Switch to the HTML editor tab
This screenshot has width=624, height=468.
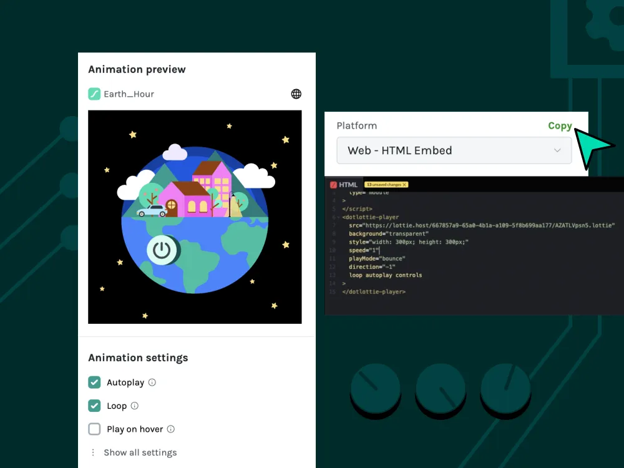[x=344, y=185]
